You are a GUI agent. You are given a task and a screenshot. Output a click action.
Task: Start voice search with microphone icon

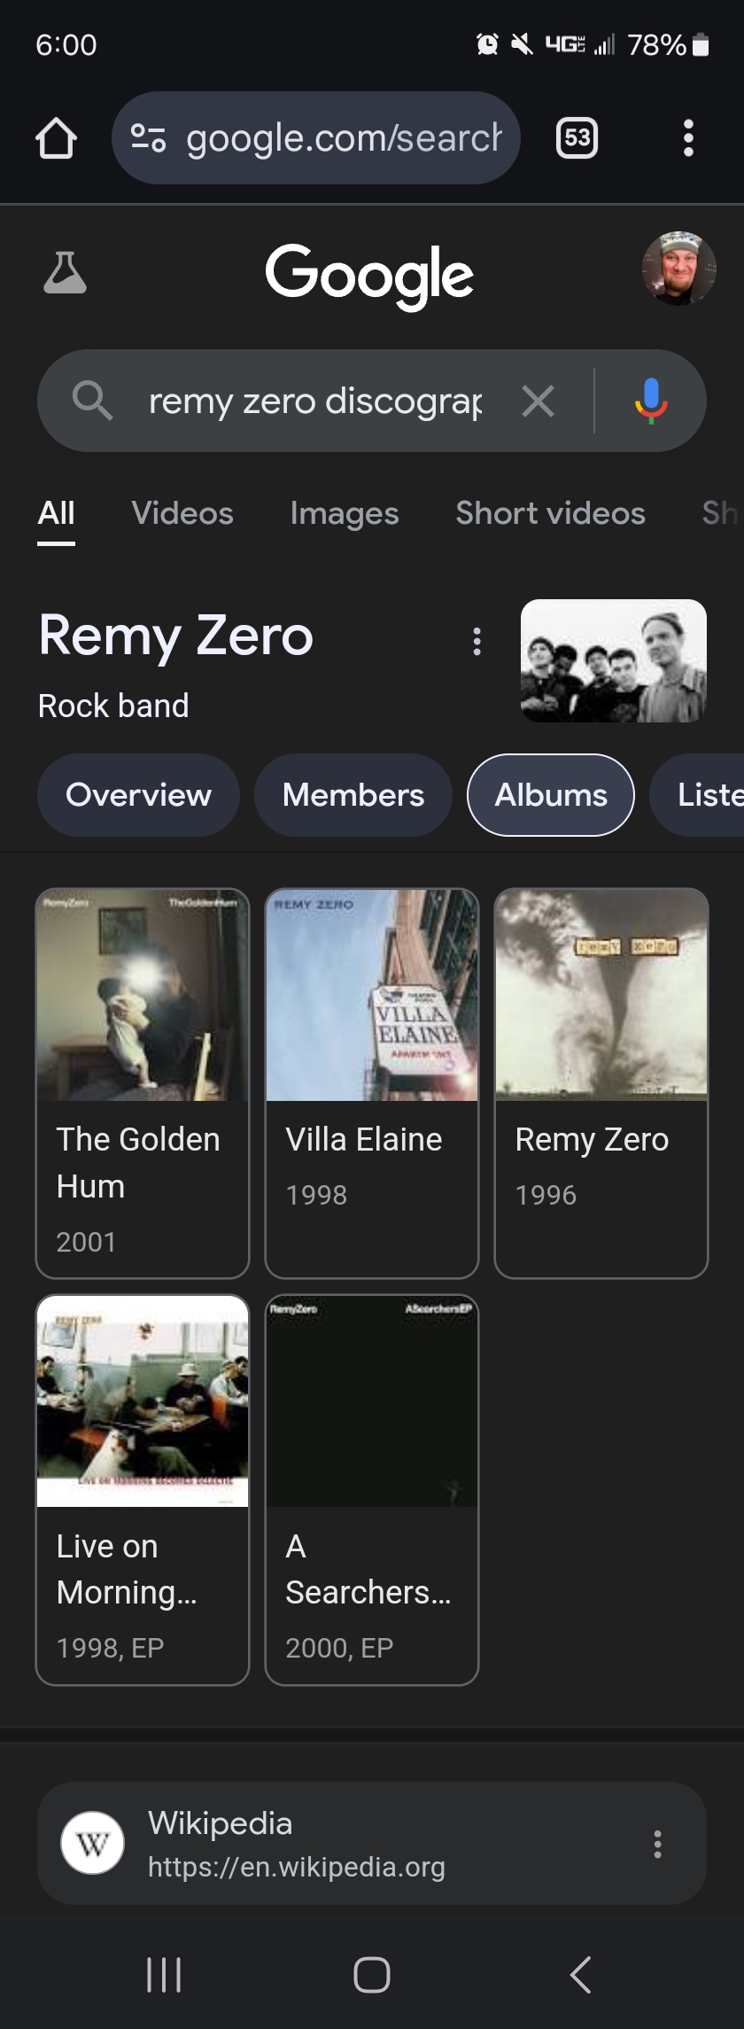[x=651, y=402]
